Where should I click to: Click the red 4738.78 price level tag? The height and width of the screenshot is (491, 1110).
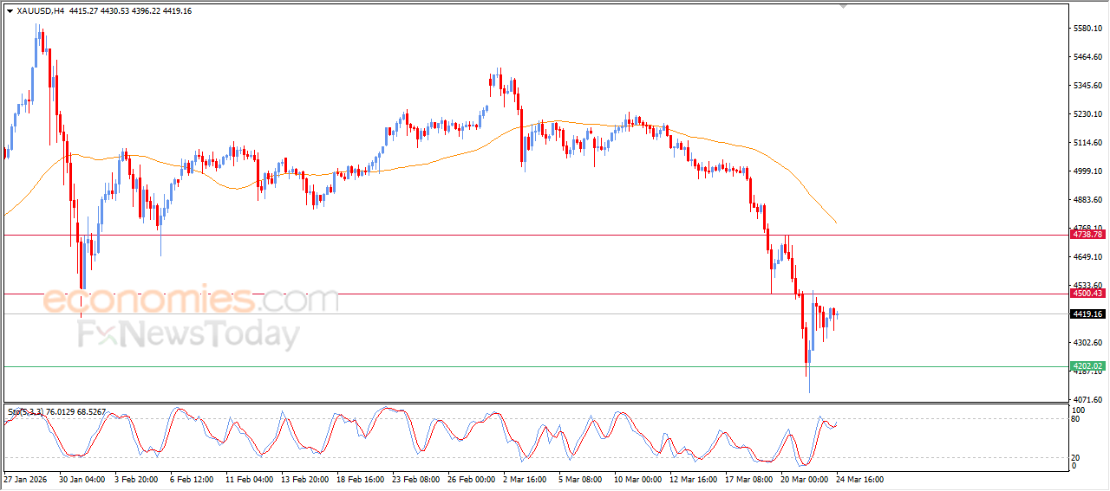coord(1087,235)
